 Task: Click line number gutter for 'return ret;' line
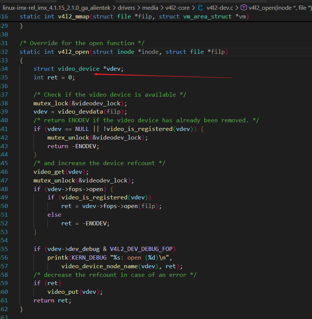(4, 301)
